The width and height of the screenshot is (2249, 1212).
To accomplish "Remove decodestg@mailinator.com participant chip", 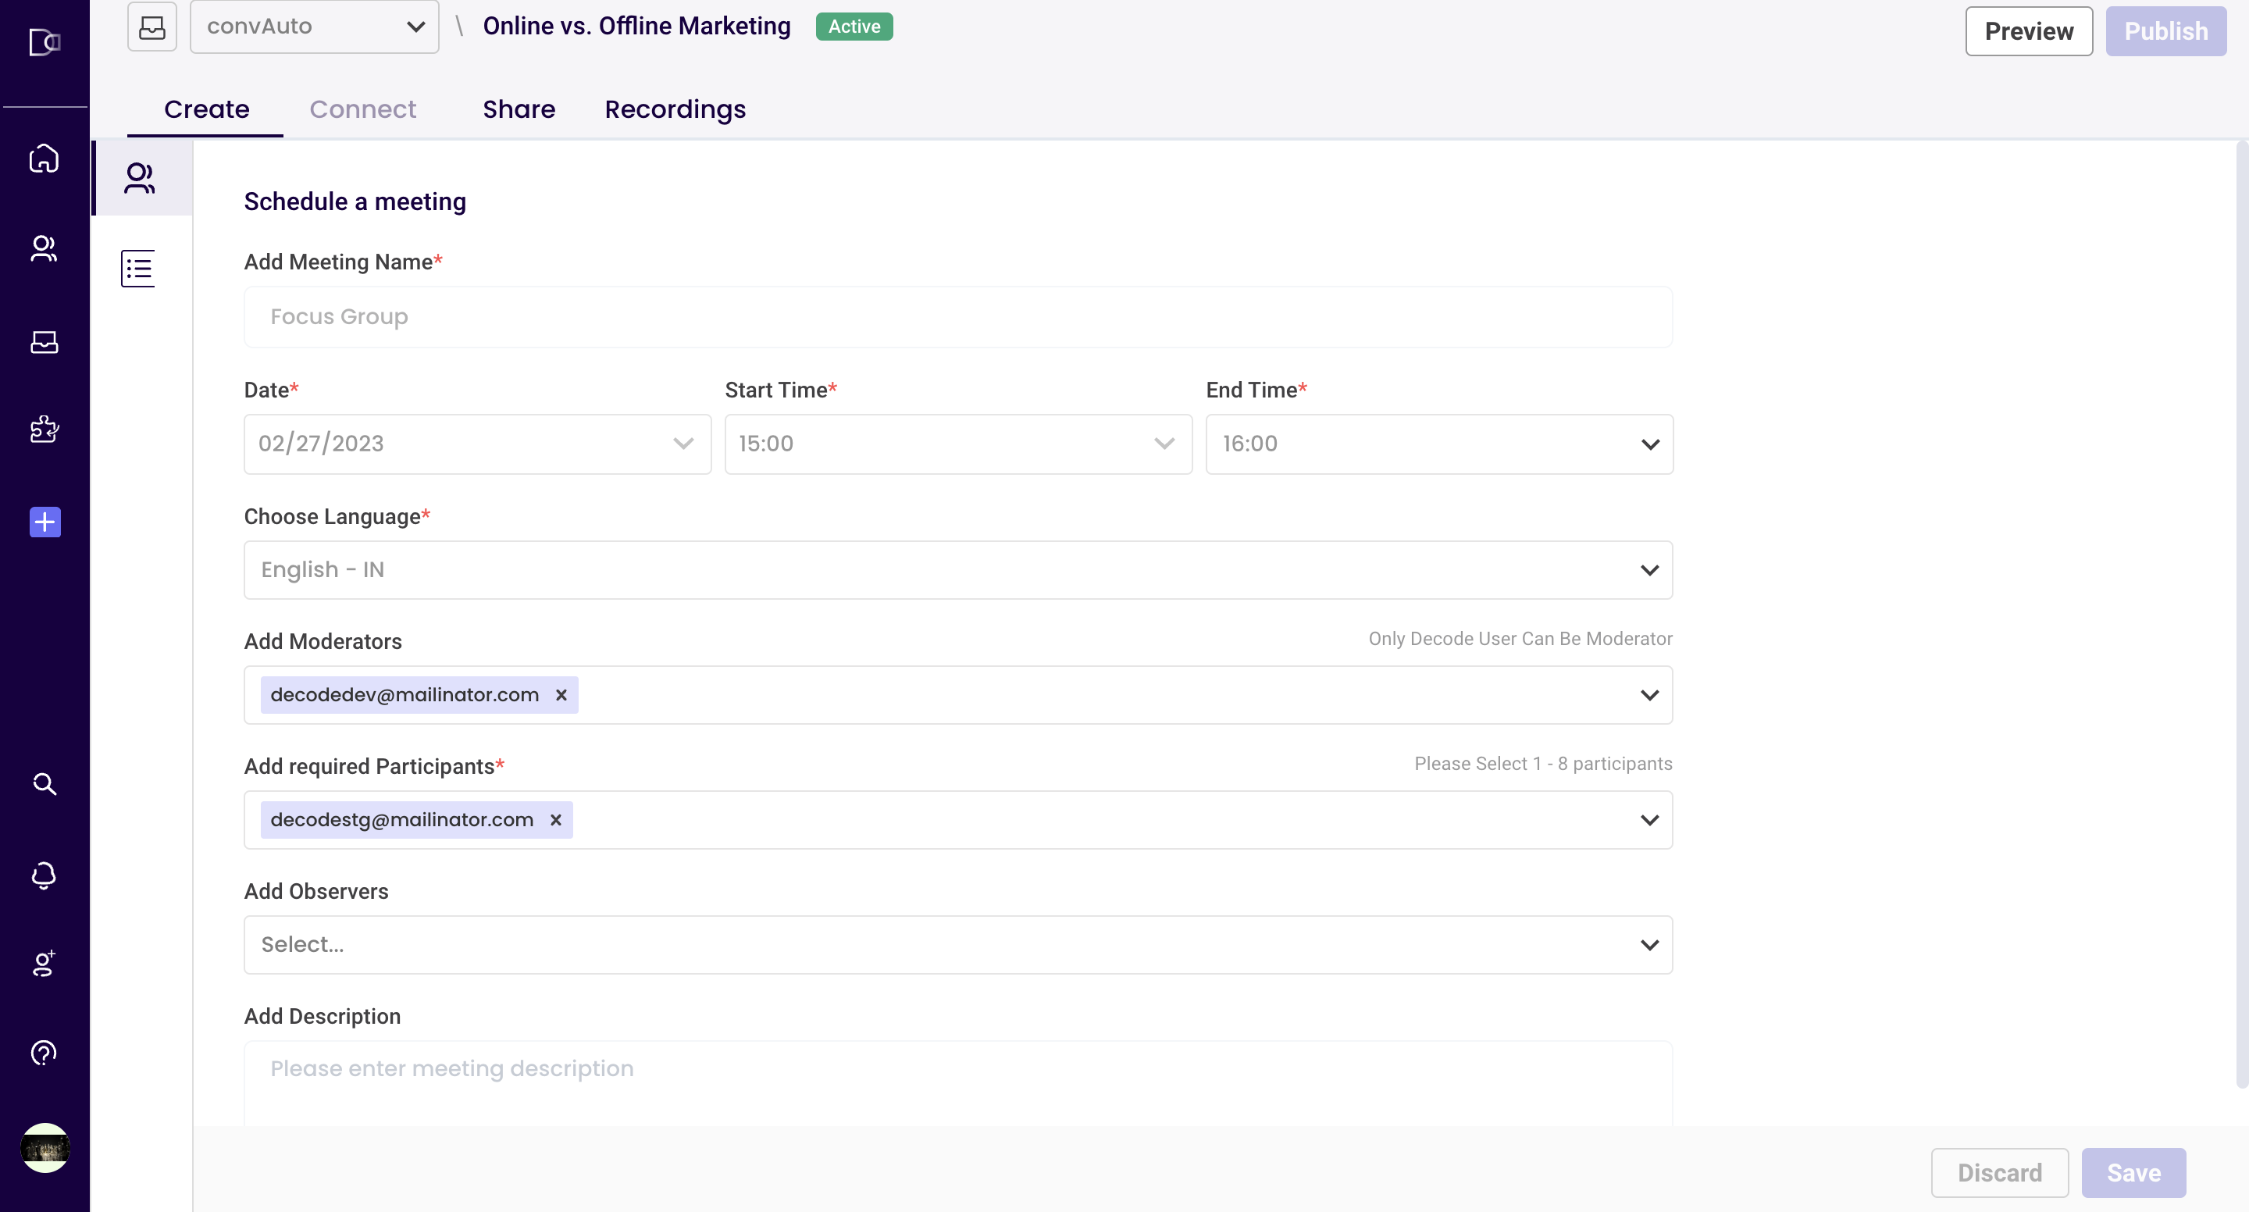I will click(555, 819).
